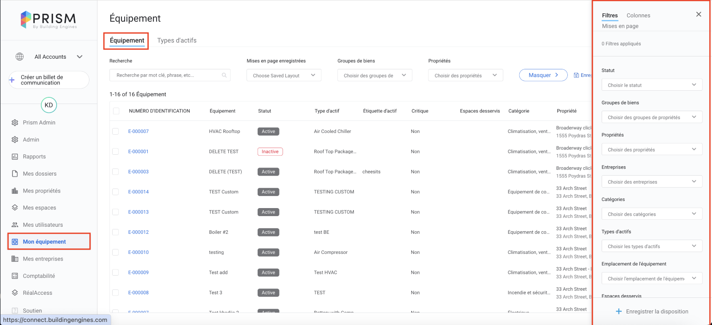Image resolution: width=712 pixels, height=325 pixels.
Task: Select the checkbox for equipment E-000014
Action: click(x=116, y=192)
